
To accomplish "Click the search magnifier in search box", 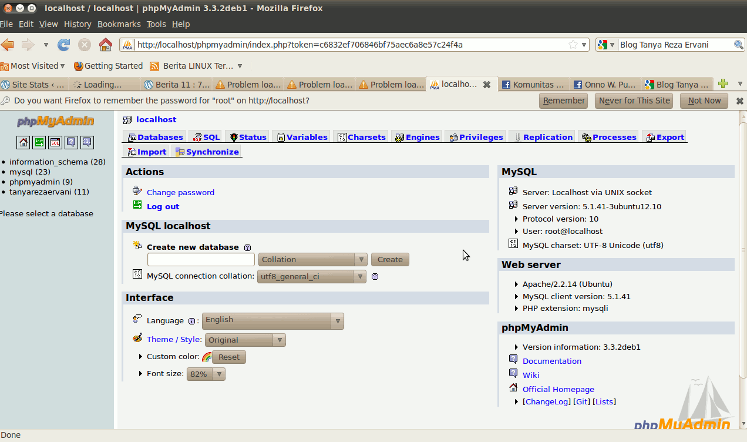I will tap(739, 45).
